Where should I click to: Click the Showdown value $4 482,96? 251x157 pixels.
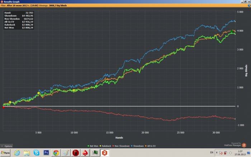coord(28,16)
